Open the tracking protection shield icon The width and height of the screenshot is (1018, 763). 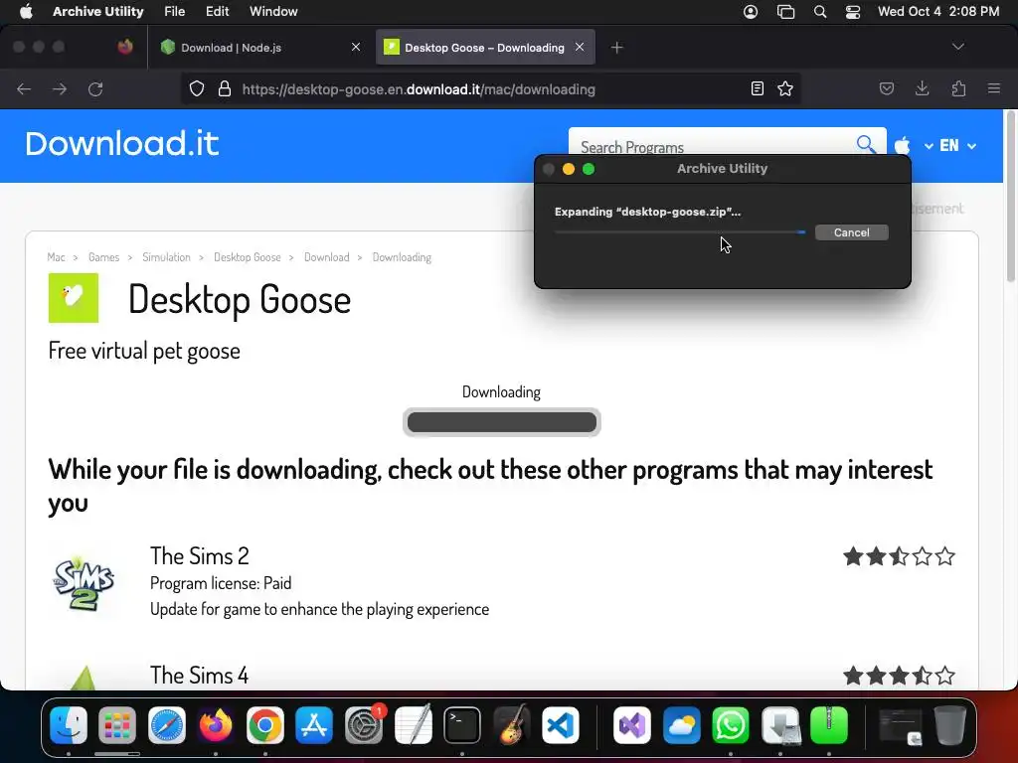(197, 88)
